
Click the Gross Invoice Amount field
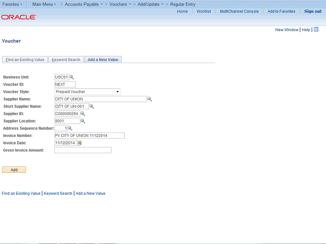coord(83,150)
